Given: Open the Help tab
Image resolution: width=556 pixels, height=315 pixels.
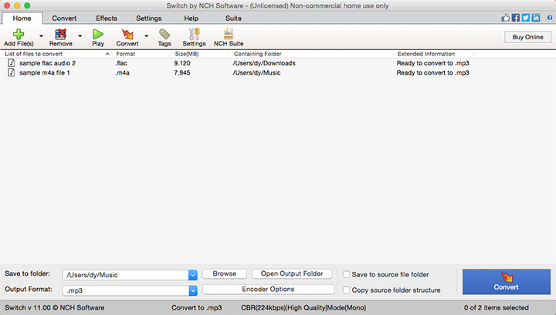Looking at the screenshot, I should pyautogui.click(x=192, y=18).
